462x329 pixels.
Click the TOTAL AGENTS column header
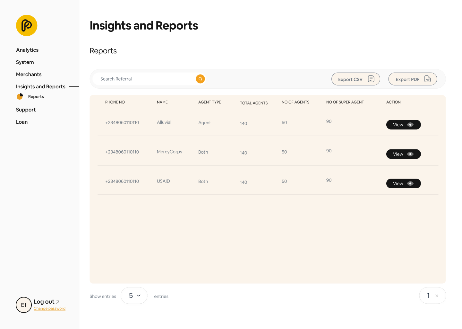(254, 103)
